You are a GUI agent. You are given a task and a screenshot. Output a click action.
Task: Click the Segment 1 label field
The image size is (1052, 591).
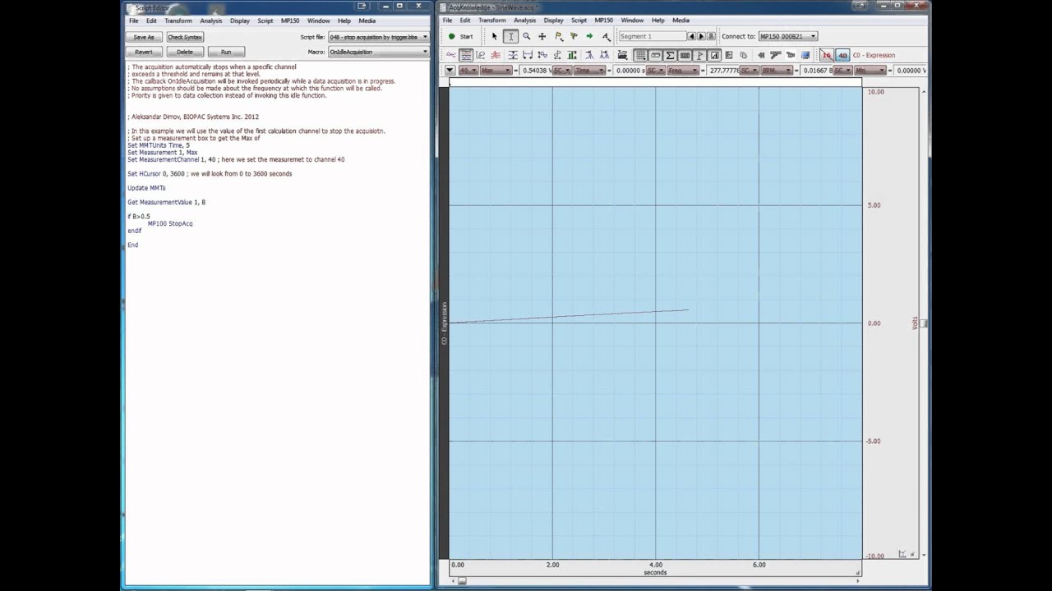click(x=652, y=36)
